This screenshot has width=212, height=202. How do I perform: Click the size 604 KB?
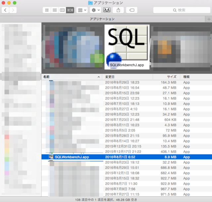[x=170, y=120]
